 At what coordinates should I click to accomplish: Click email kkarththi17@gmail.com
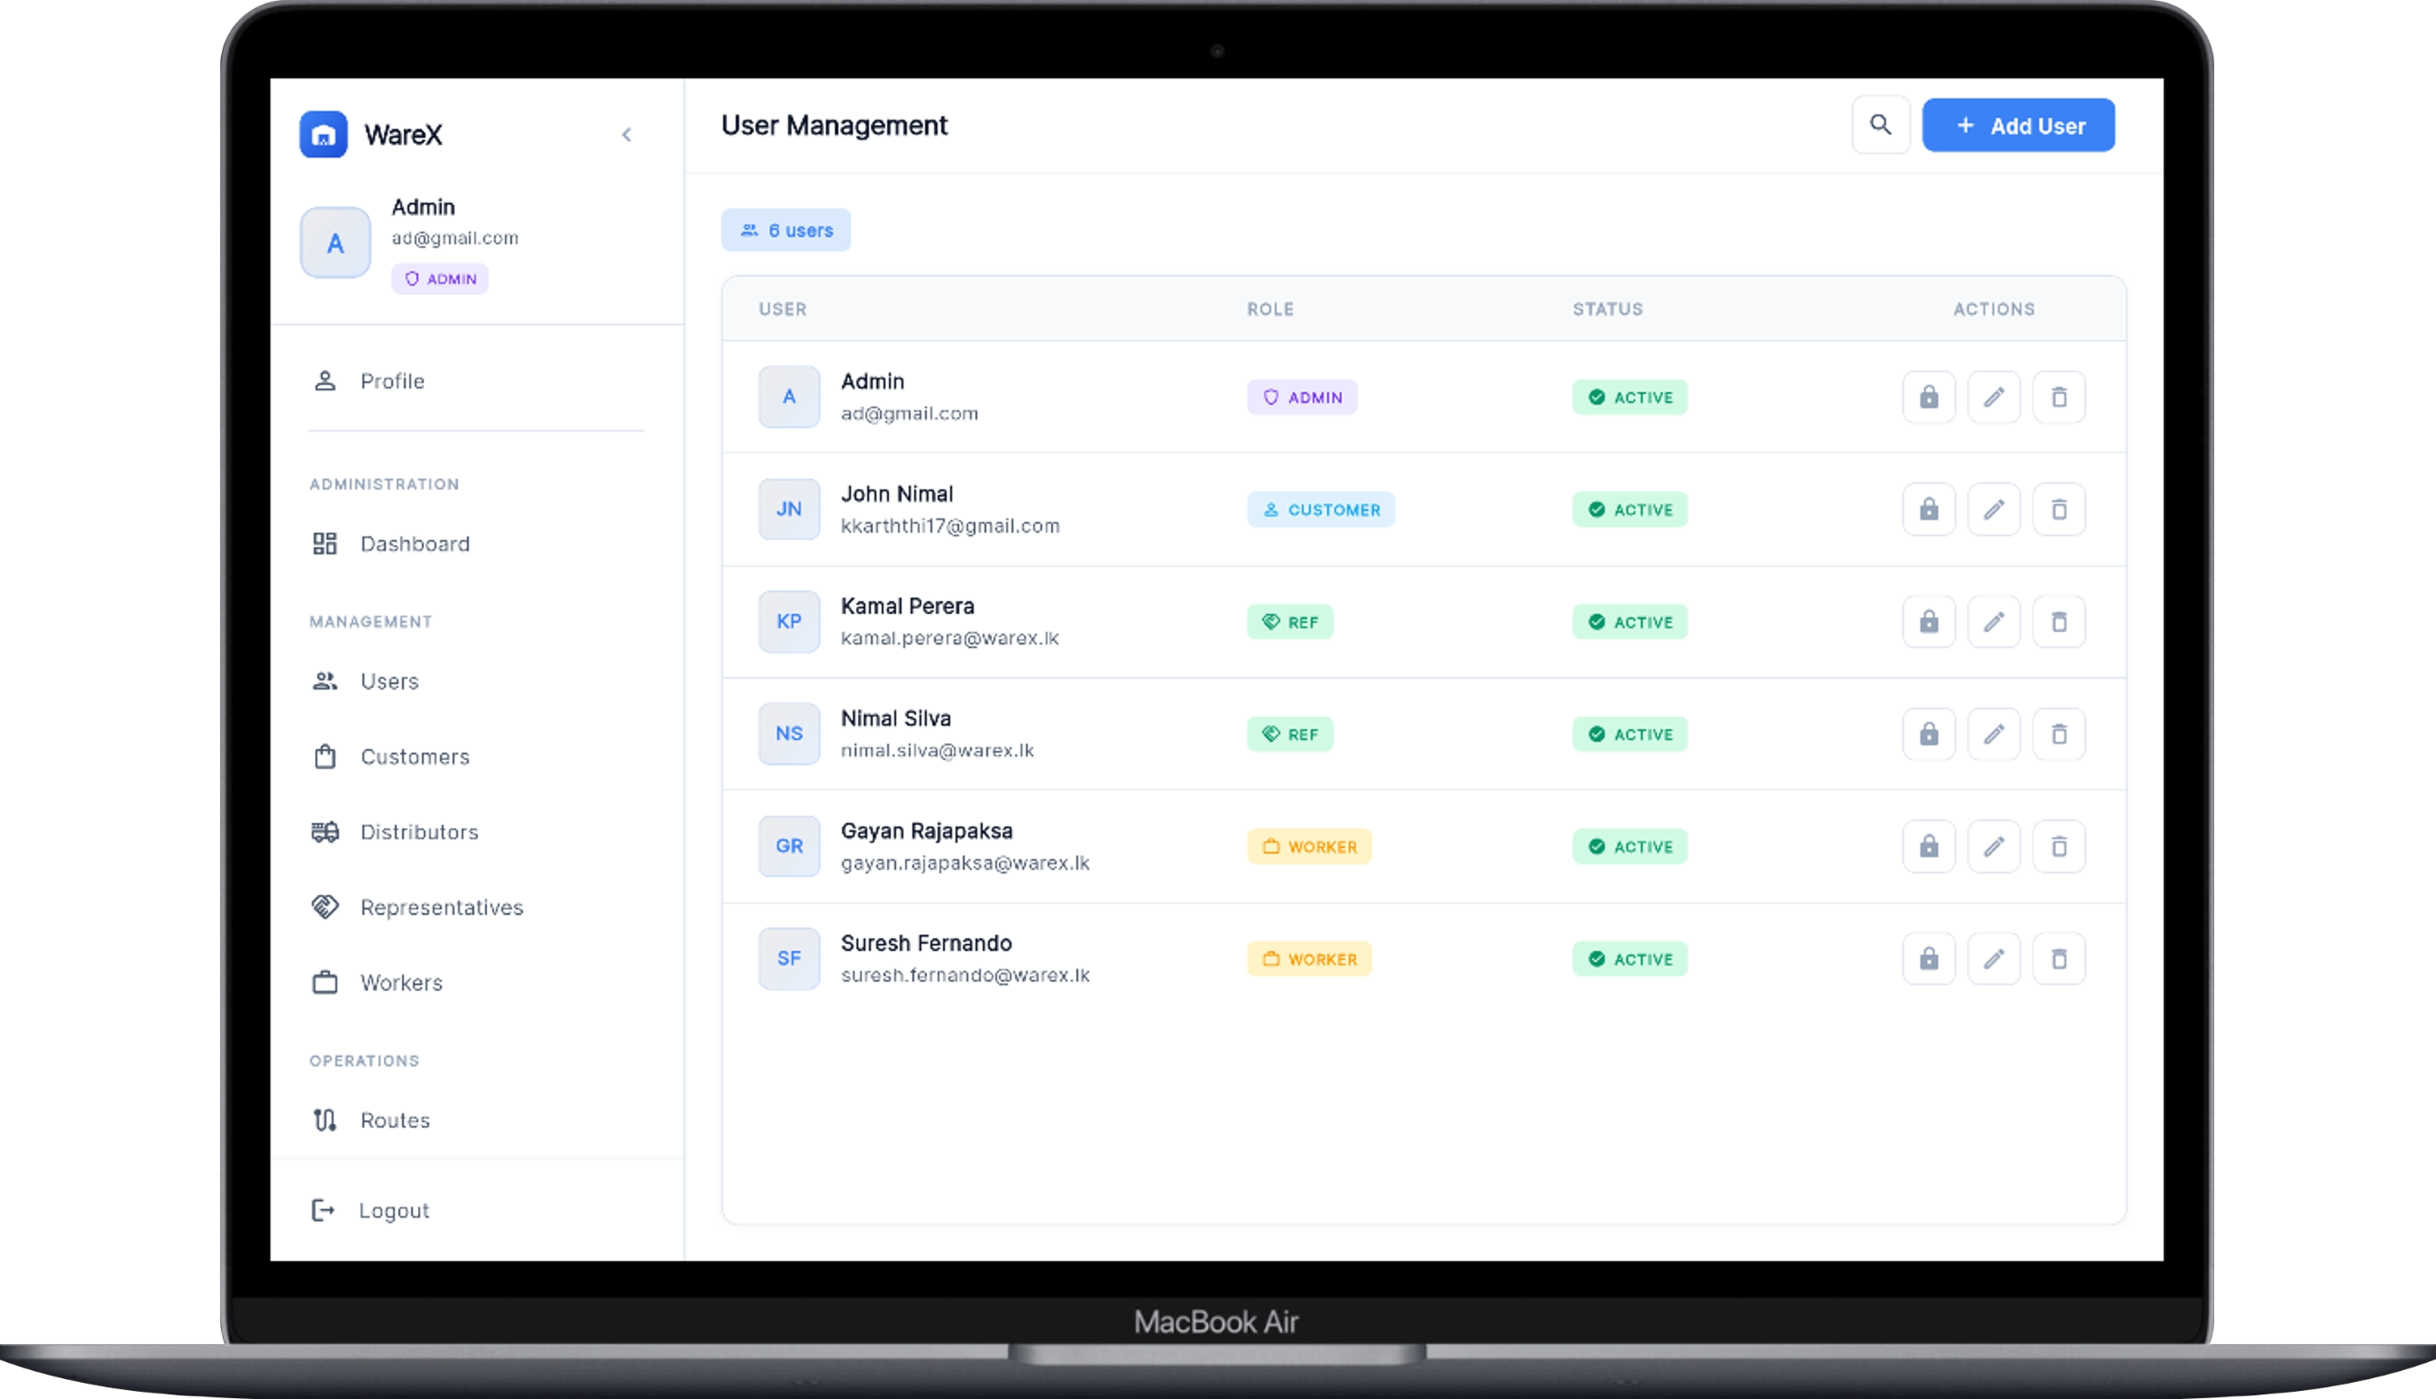[x=950, y=526]
